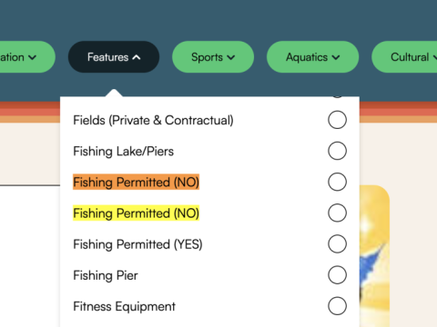Select yellow-highlighted Fishing Permitted (NO) radio
The width and height of the screenshot is (437, 327).
337,213
